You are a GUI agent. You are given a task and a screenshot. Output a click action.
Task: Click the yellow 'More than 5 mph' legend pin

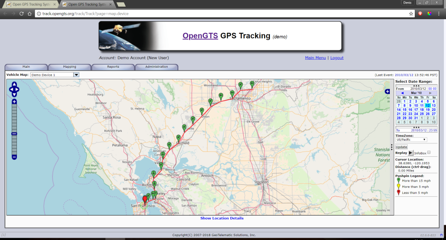(398, 186)
